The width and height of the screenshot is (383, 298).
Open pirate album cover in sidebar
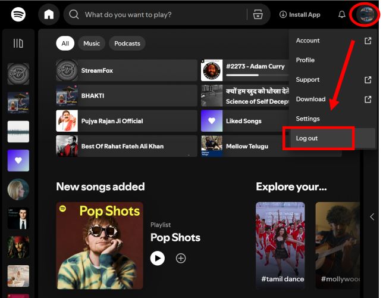point(18,247)
